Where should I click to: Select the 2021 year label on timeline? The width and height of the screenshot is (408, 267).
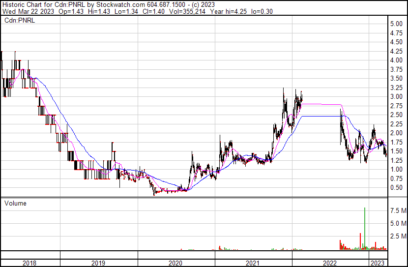click(253, 263)
